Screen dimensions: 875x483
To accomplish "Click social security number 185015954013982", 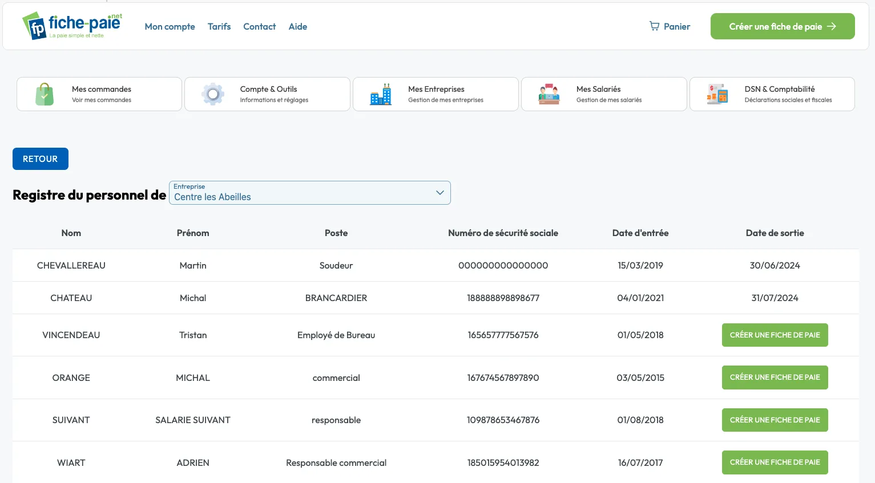I will pyautogui.click(x=503, y=462).
